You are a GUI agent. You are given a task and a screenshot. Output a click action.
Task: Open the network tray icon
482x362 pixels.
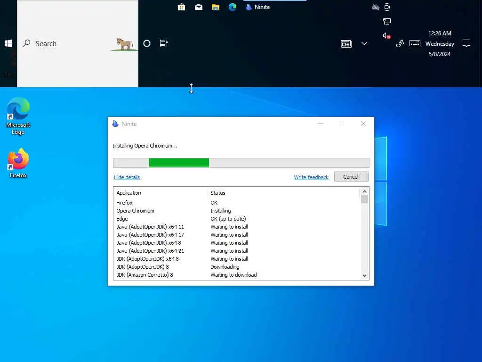(x=387, y=21)
